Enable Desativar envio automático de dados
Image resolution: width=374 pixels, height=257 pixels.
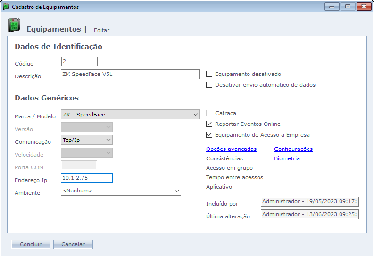click(x=209, y=85)
